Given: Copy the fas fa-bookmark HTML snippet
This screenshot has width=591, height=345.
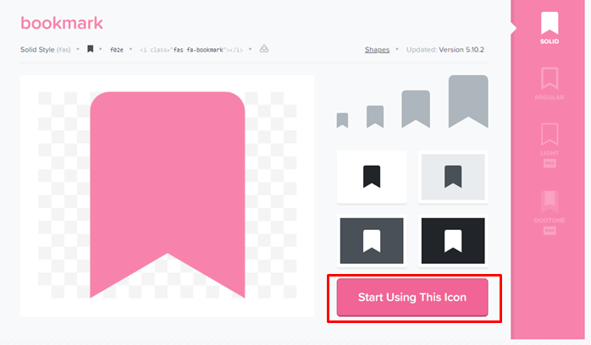Looking at the screenshot, I should point(191,50).
